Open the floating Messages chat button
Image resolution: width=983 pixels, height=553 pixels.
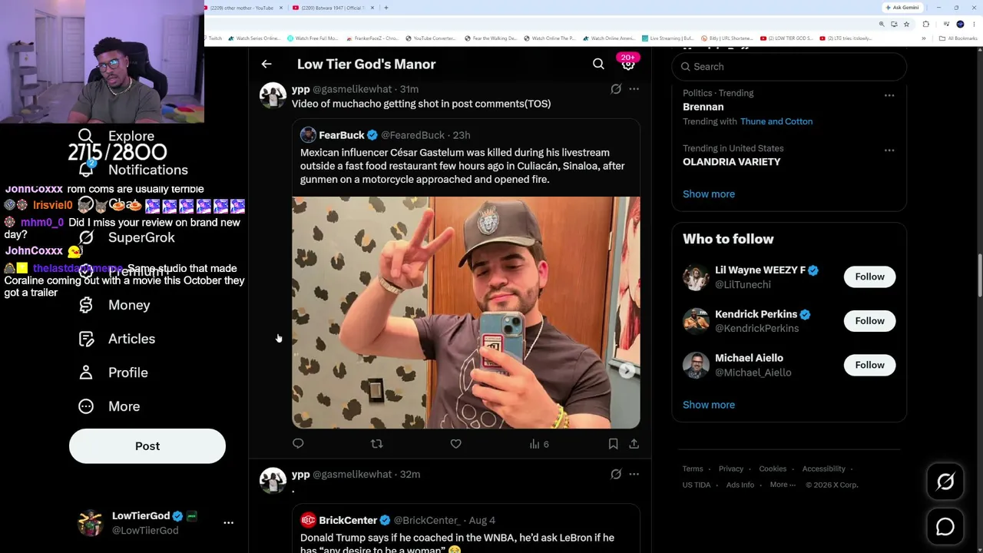[x=945, y=527]
